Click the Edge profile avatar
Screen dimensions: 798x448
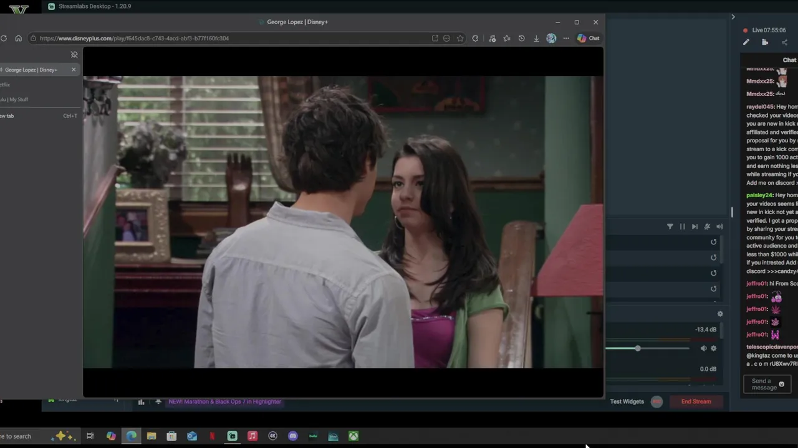[551, 38]
